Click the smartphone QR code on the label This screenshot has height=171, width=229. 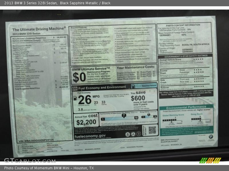[x=152, y=130]
